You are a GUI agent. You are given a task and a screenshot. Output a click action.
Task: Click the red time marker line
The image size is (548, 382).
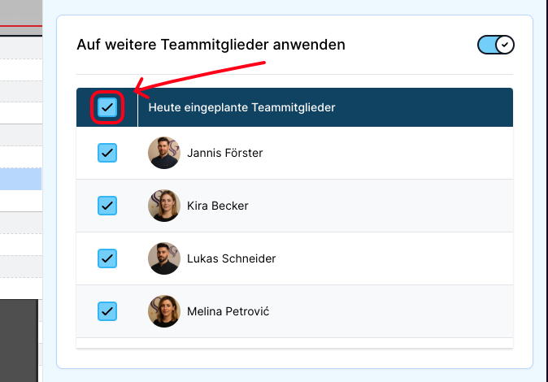[x=20, y=26]
